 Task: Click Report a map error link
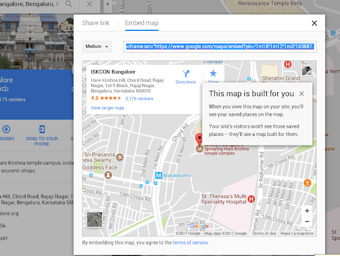[297, 234]
